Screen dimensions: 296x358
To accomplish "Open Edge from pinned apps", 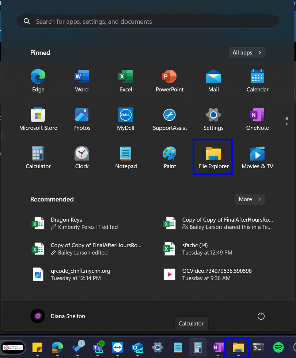I will pyautogui.click(x=38, y=80).
